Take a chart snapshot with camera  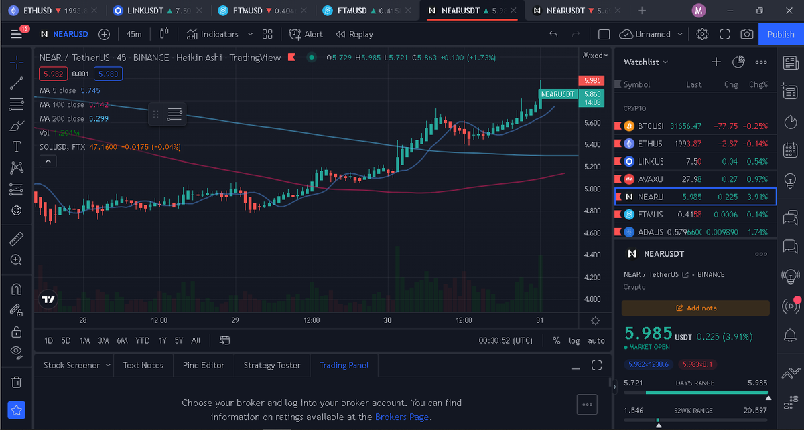click(x=746, y=34)
